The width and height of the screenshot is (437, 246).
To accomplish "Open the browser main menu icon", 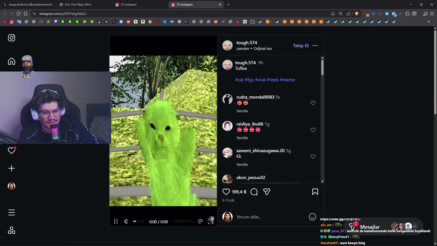I will (432, 14).
